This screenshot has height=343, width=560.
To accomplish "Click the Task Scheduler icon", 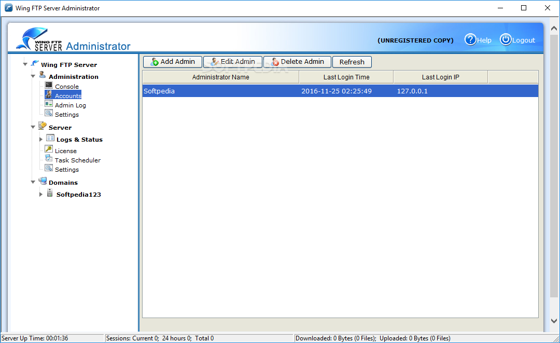I will click(x=49, y=158).
